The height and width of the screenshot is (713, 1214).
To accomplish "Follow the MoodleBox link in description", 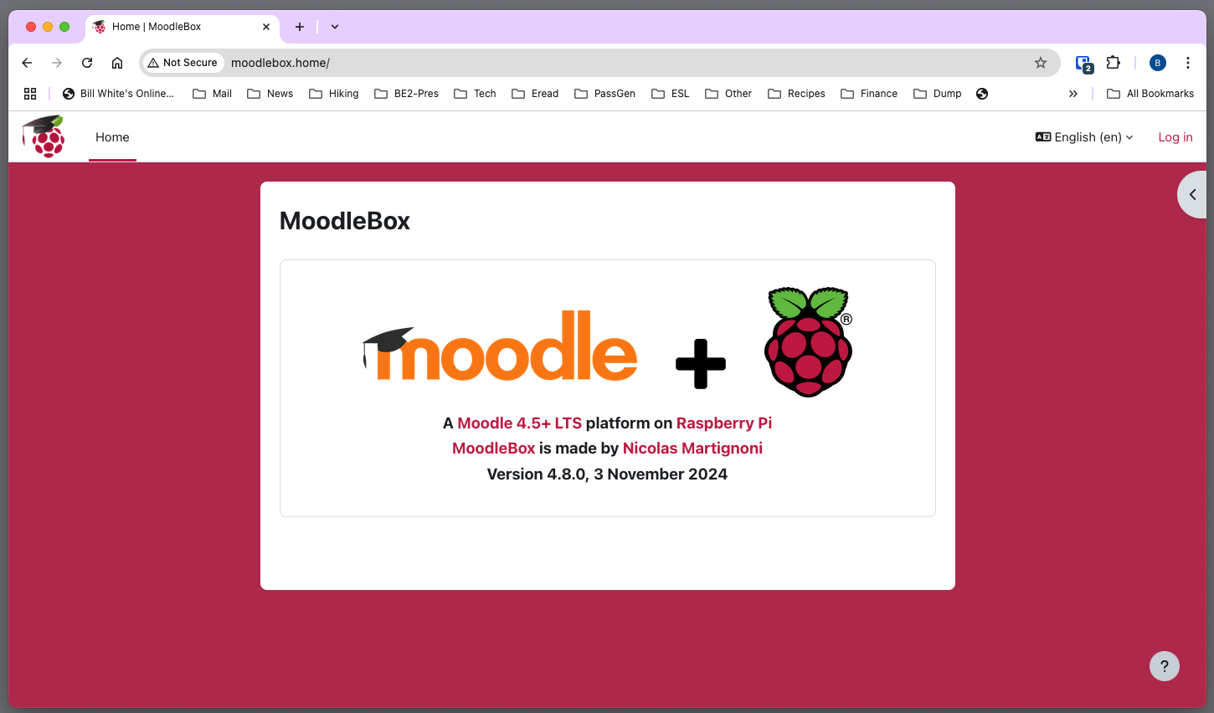I will point(493,449).
